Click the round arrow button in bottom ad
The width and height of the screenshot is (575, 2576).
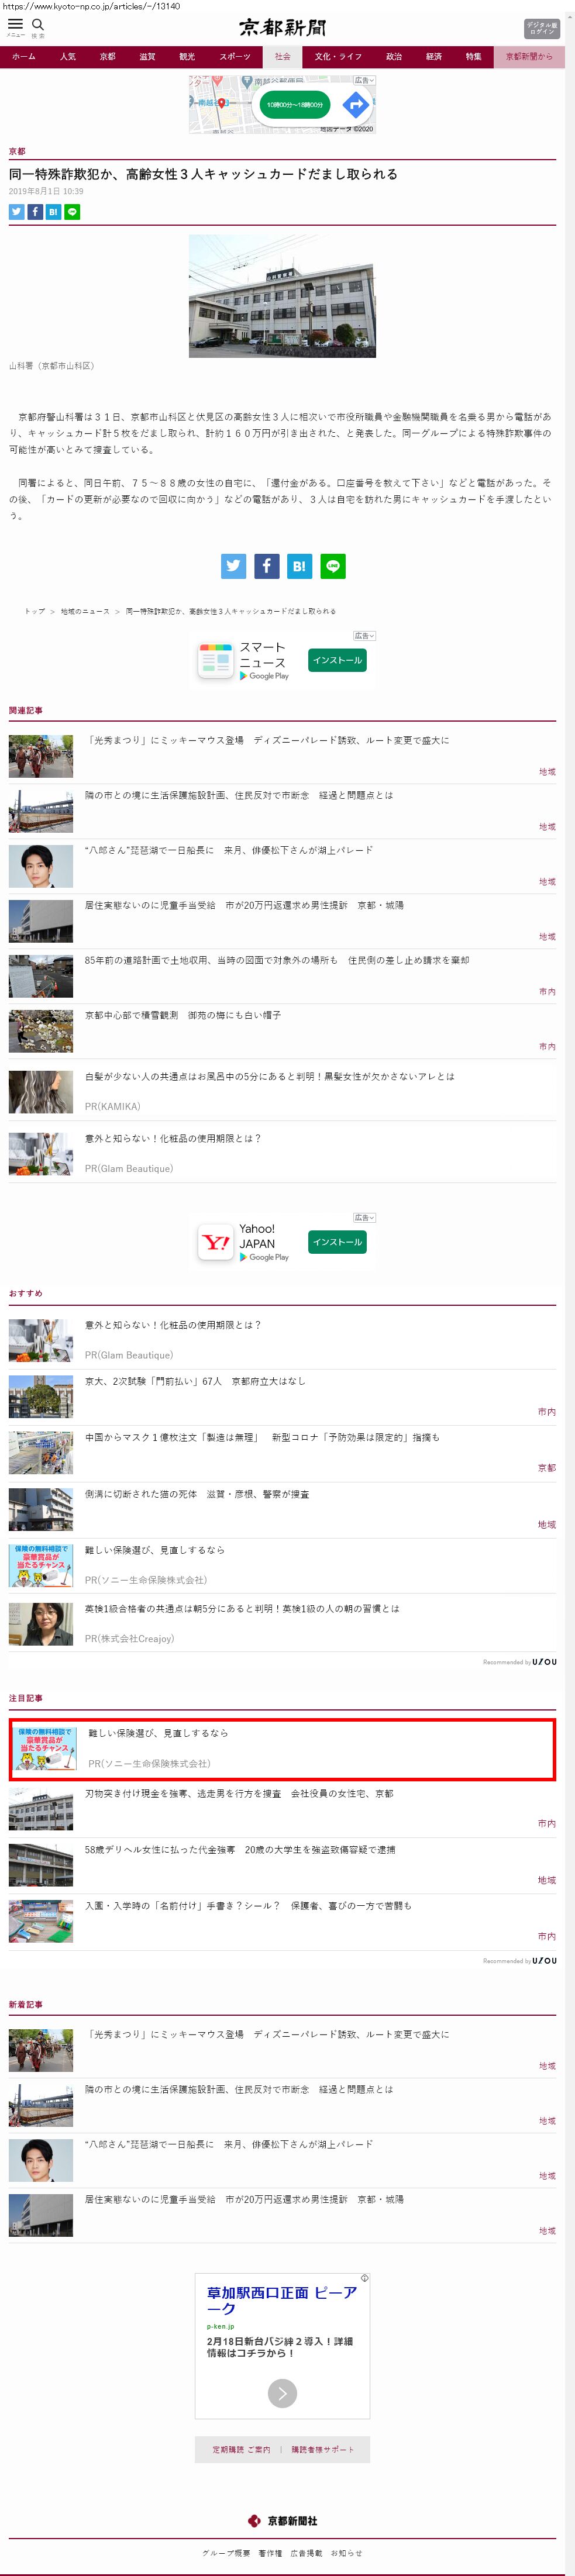pos(282,2393)
